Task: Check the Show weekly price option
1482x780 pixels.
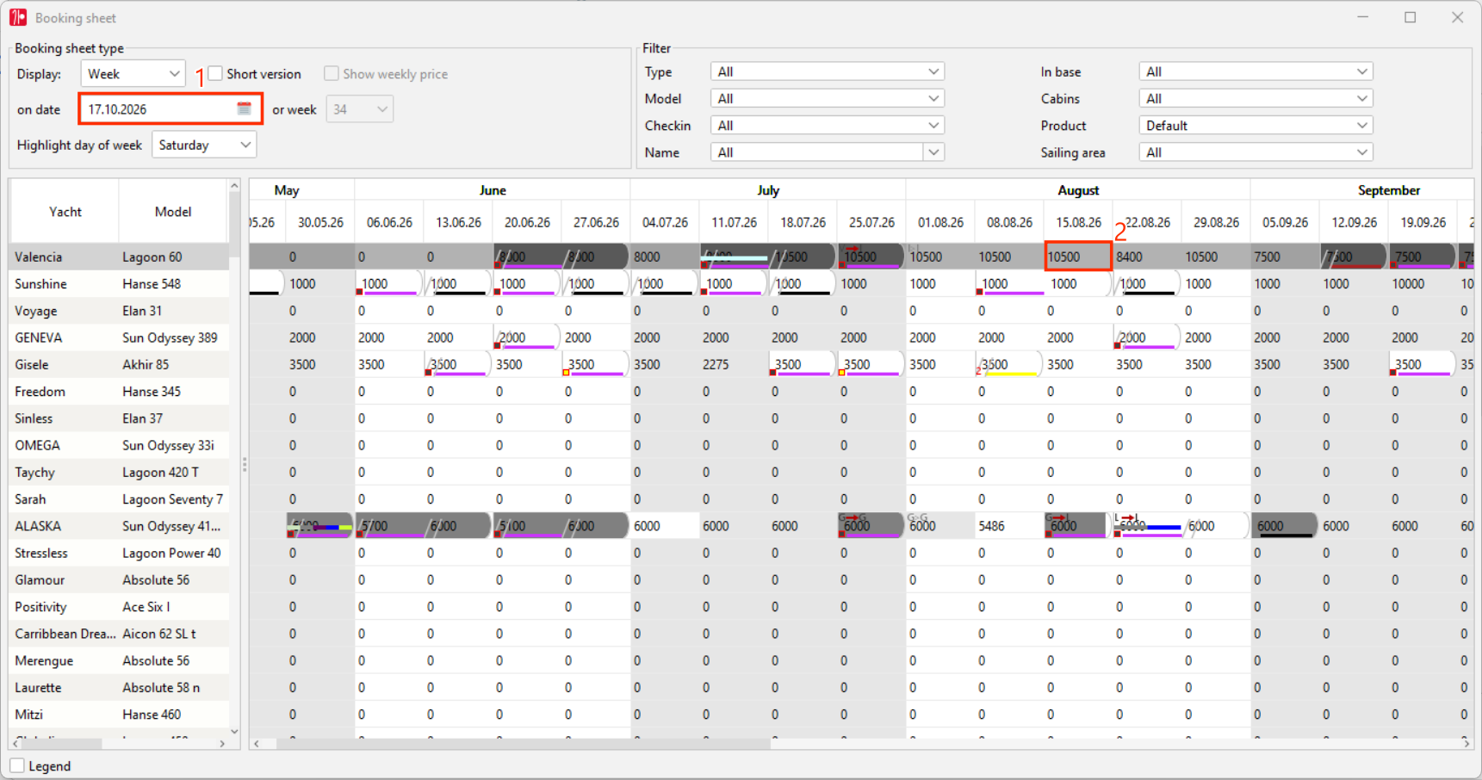Action: 332,73
